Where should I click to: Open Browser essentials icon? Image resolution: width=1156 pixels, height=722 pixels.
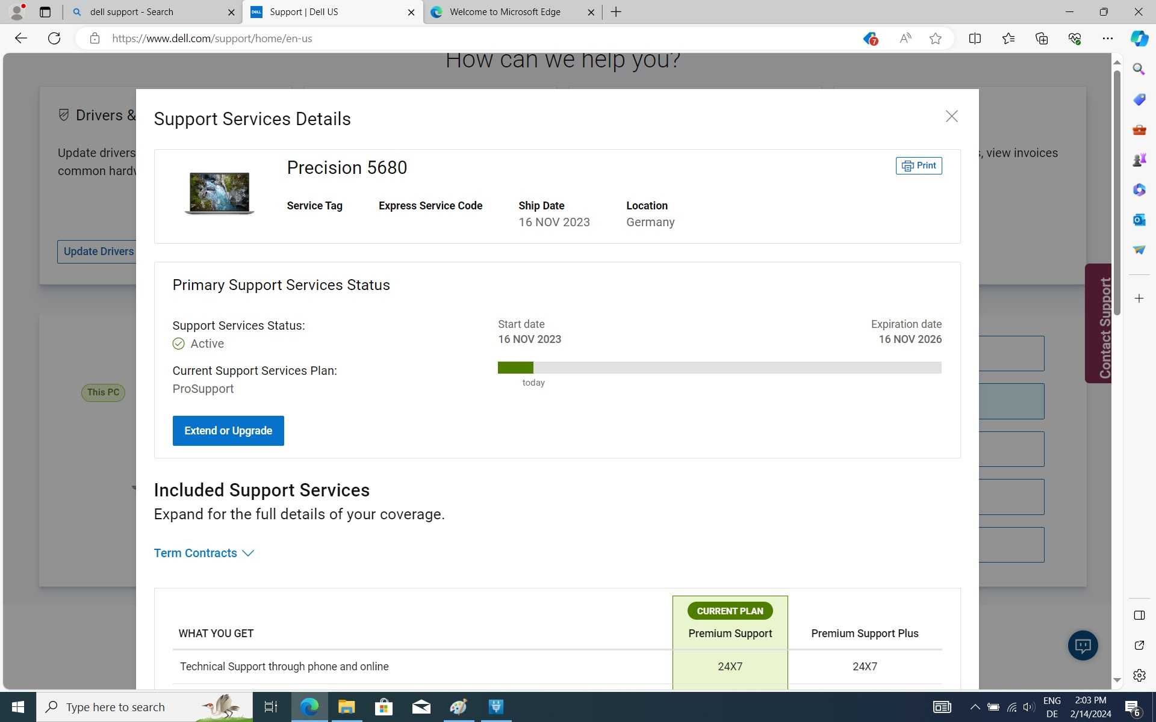coord(1075,39)
